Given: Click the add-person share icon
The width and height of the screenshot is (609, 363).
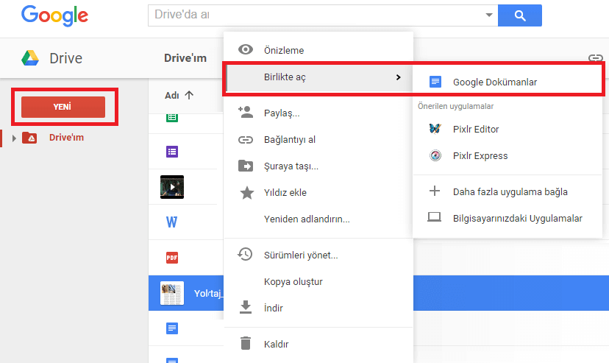Looking at the screenshot, I should click(x=246, y=113).
